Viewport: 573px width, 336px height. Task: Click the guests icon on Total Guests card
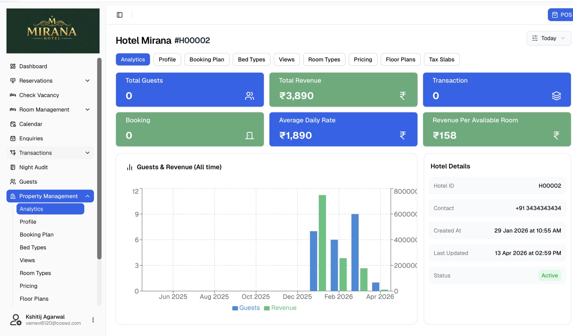coord(250,96)
